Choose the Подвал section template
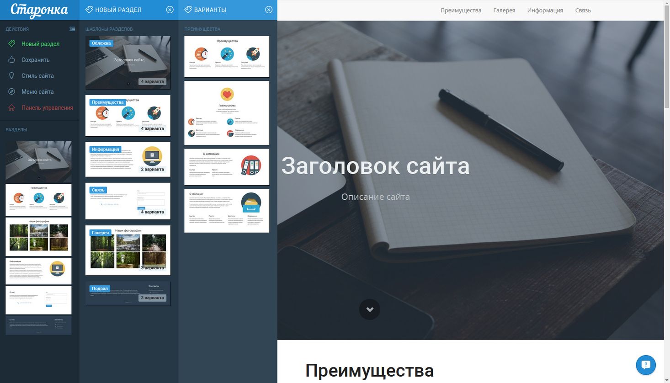 coord(128,293)
